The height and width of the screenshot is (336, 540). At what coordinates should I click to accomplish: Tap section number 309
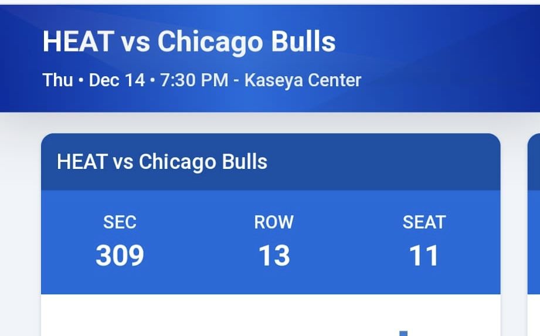click(x=120, y=256)
